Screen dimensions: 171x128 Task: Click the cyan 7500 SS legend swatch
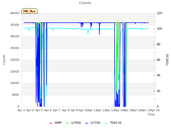tap(106, 123)
